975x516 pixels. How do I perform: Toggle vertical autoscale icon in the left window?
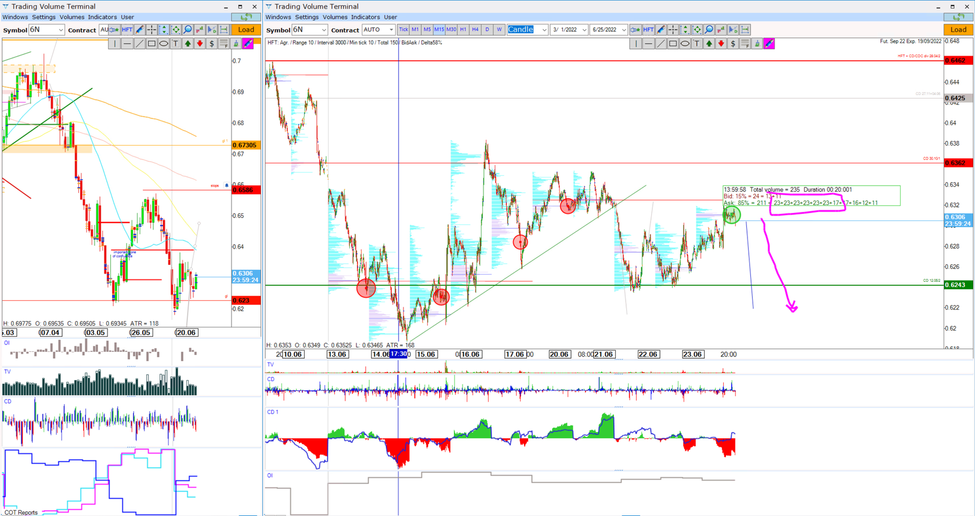[x=164, y=30]
